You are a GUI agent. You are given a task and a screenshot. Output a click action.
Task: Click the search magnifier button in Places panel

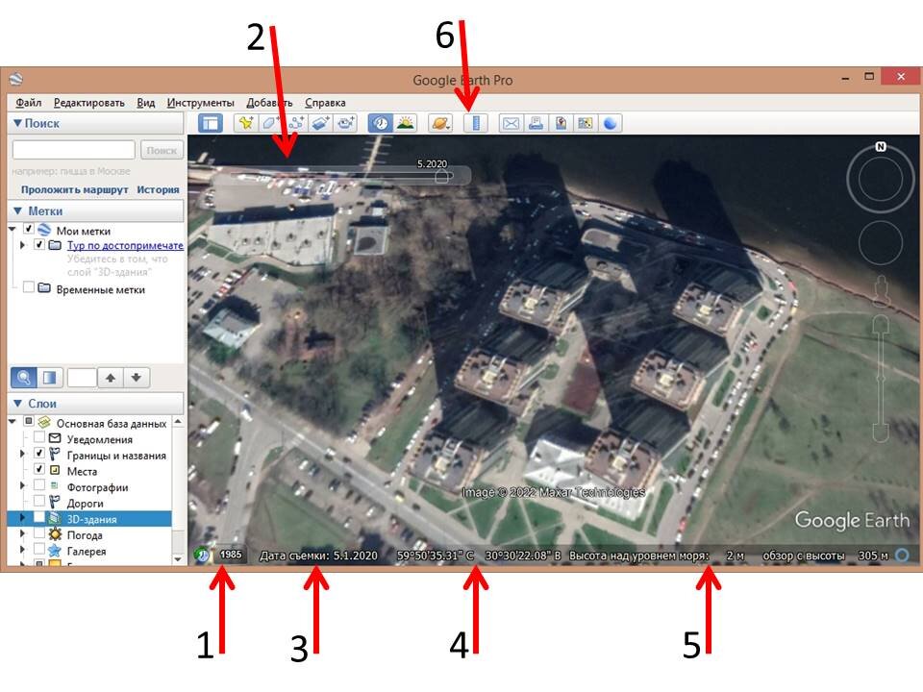[23, 377]
